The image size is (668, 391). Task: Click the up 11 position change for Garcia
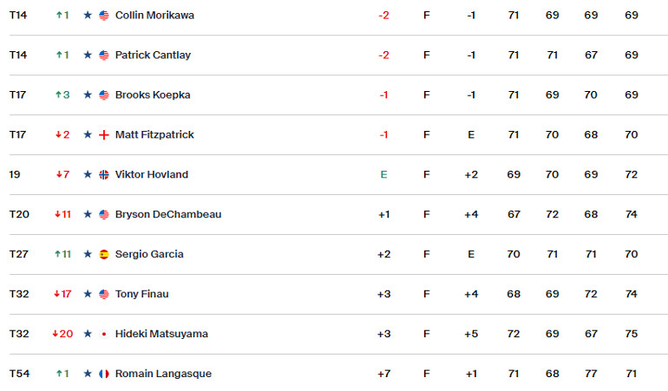pos(63,254)
